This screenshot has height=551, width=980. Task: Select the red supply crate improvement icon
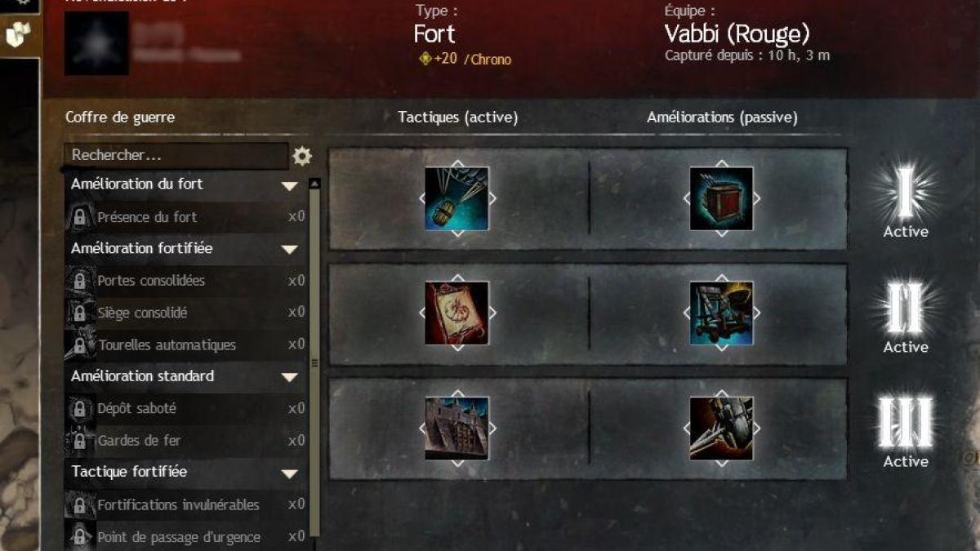721,198
